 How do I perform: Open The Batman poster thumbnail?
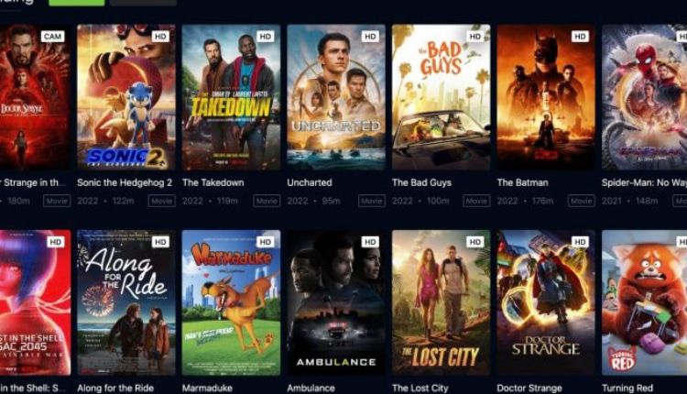[546, 97]
